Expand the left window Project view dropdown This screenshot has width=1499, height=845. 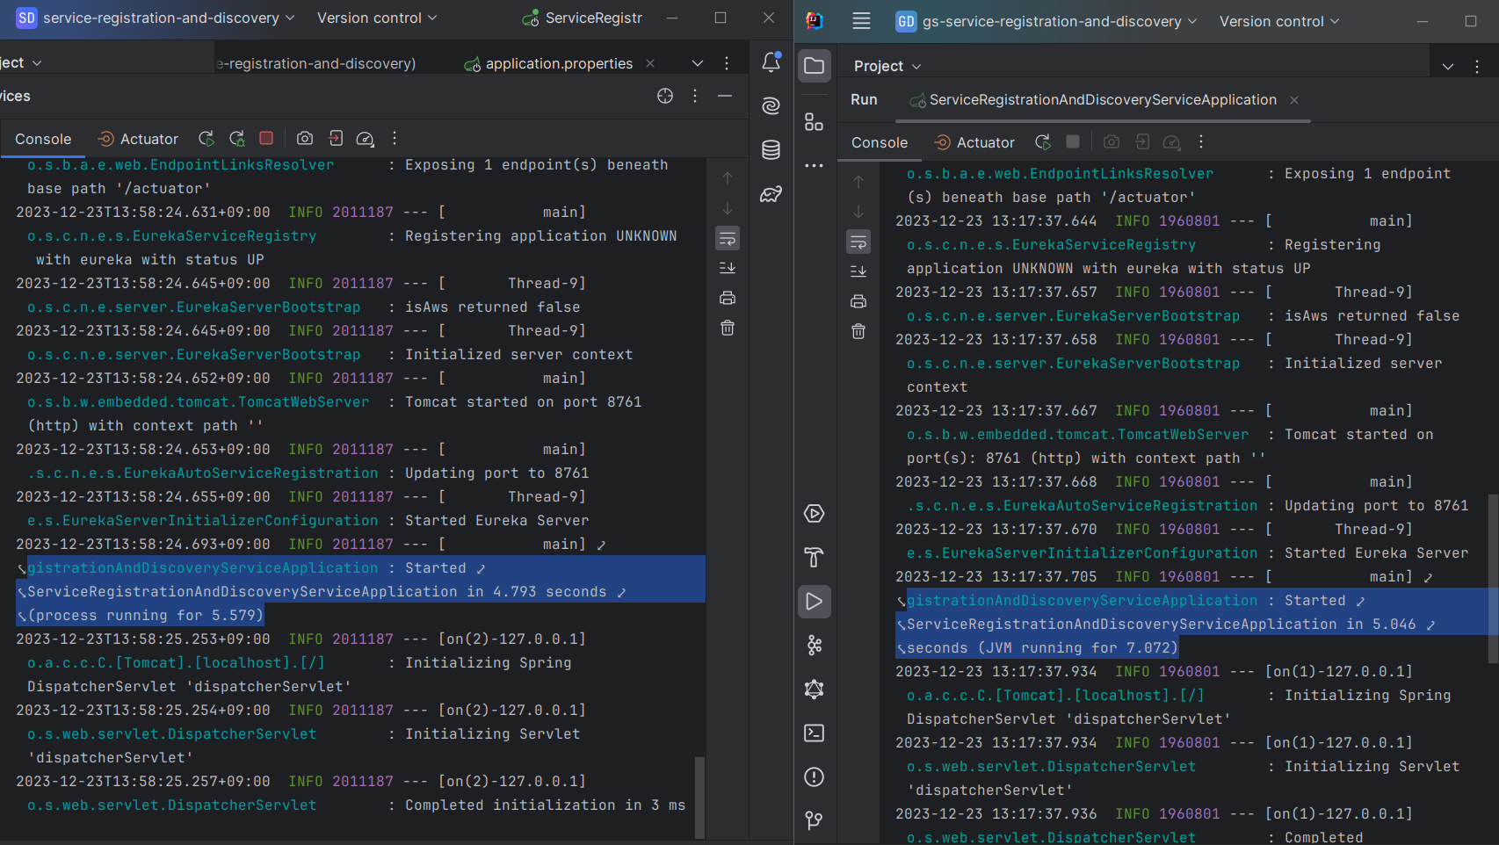(21, 62)
